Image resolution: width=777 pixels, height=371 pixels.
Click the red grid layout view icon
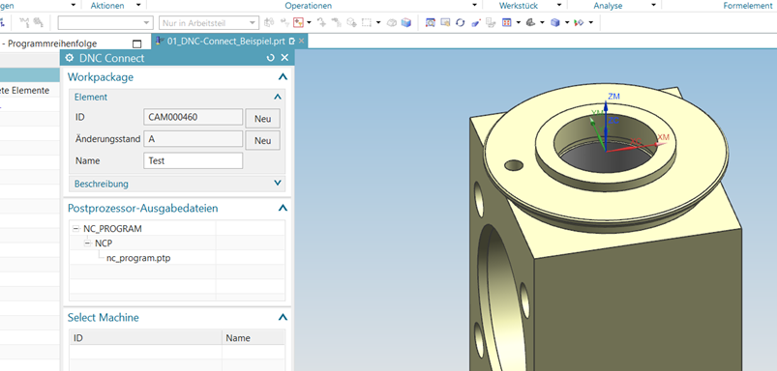click(x=506, y=22)
